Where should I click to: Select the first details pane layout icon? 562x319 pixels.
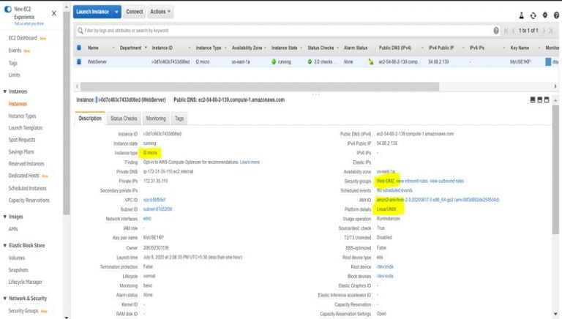pyautogui.click(x=533, y=100)
